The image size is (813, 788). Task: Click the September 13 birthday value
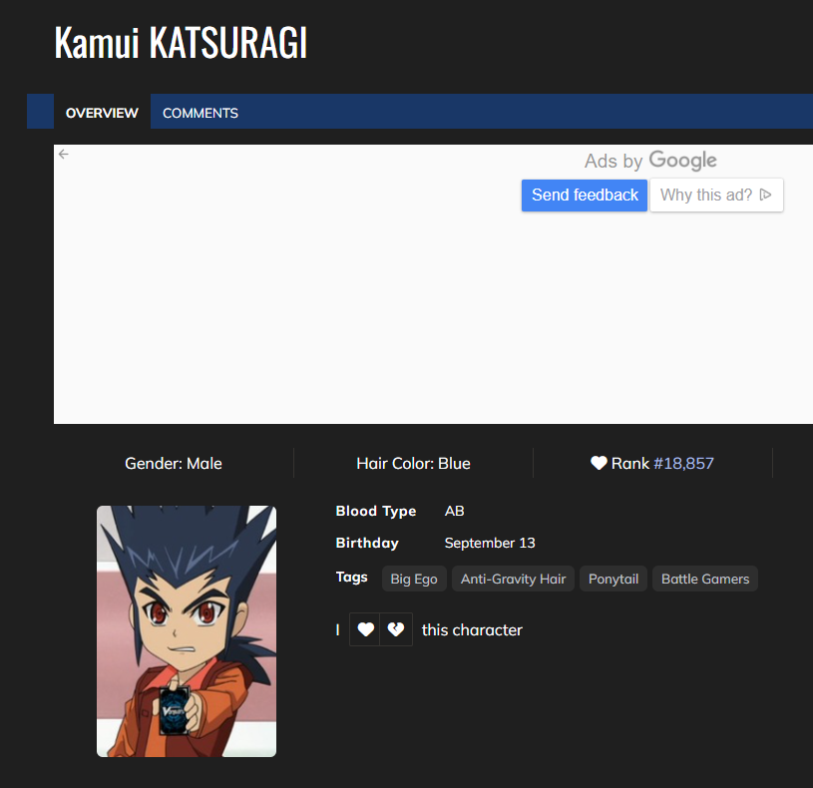[490, 543]
